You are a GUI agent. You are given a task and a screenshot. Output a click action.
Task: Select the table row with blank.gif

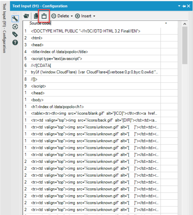click(x=95, y=113)
